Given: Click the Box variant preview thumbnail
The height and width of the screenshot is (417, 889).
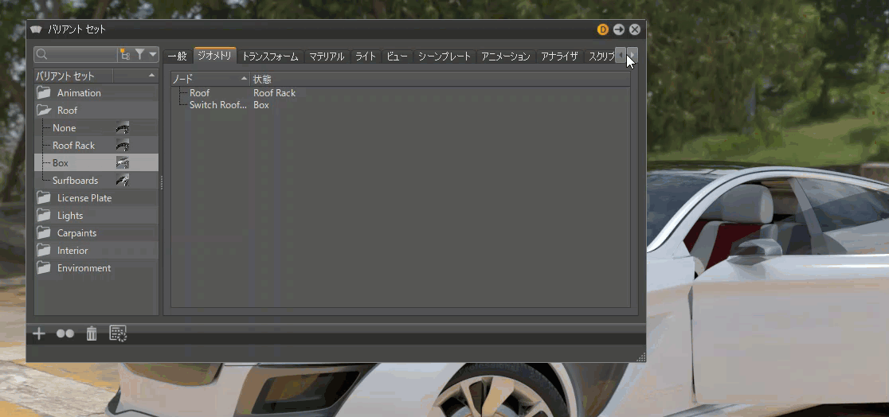Looking at the screenshot, I should 123,163.
